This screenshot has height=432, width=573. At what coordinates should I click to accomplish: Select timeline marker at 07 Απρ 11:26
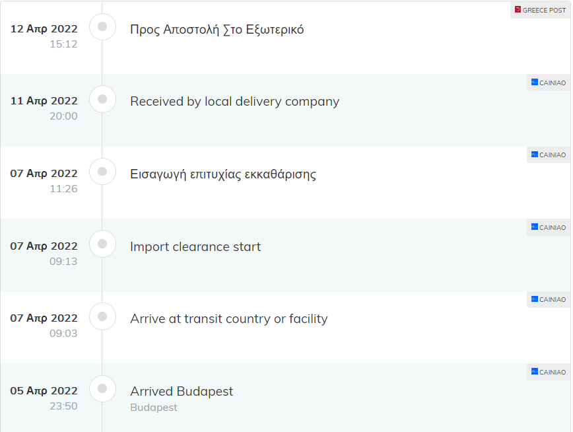102,172
